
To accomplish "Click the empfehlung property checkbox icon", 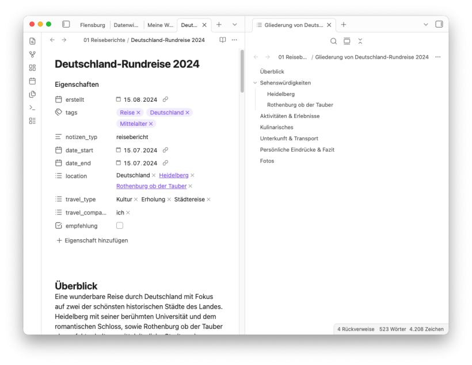I will tap(58, 225).
